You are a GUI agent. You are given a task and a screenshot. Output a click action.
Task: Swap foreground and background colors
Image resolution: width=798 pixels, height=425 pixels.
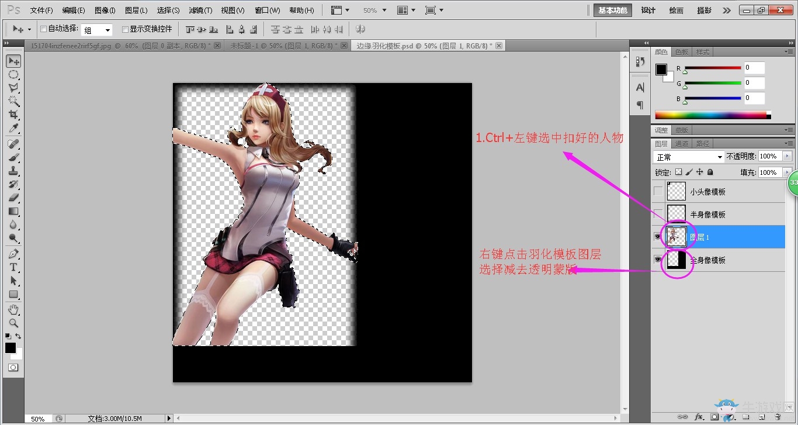(x=19, y=336)
